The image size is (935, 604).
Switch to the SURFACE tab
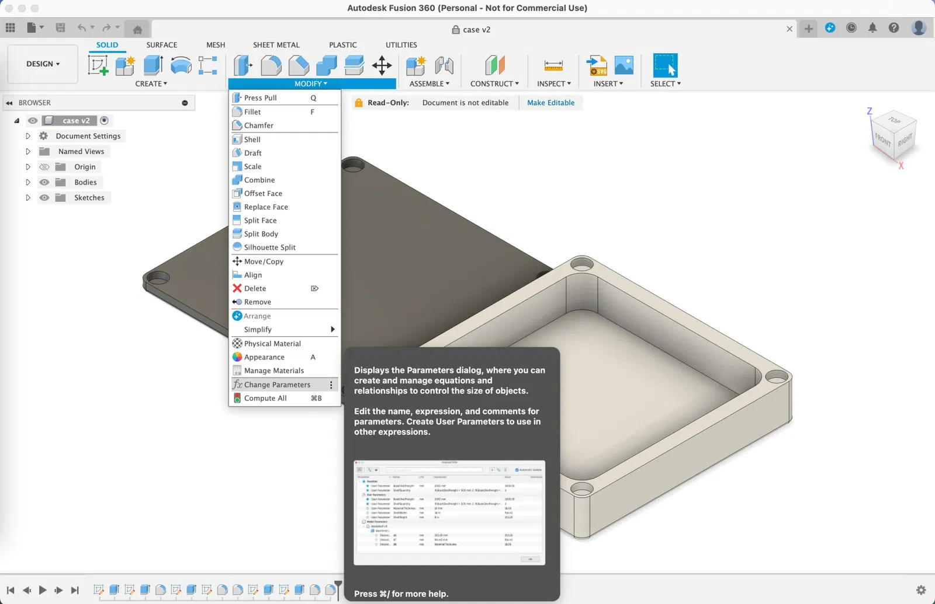coord(162,45)
